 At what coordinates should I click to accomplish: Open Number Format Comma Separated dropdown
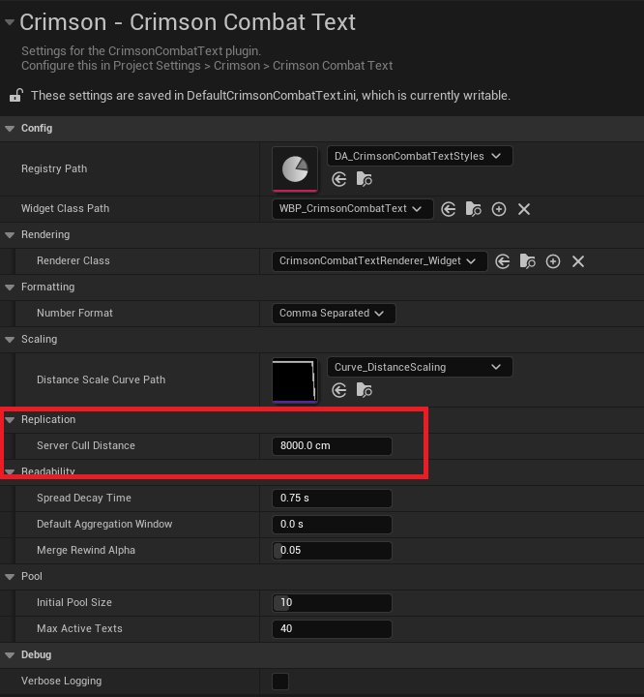coord(334,314)
